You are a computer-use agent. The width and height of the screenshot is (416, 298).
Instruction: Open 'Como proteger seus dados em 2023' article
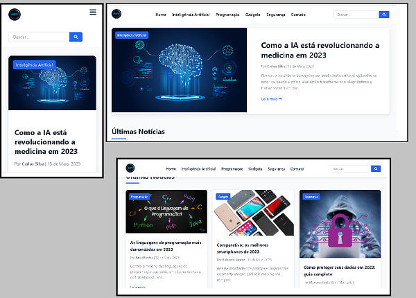click(x=340, y=271)
